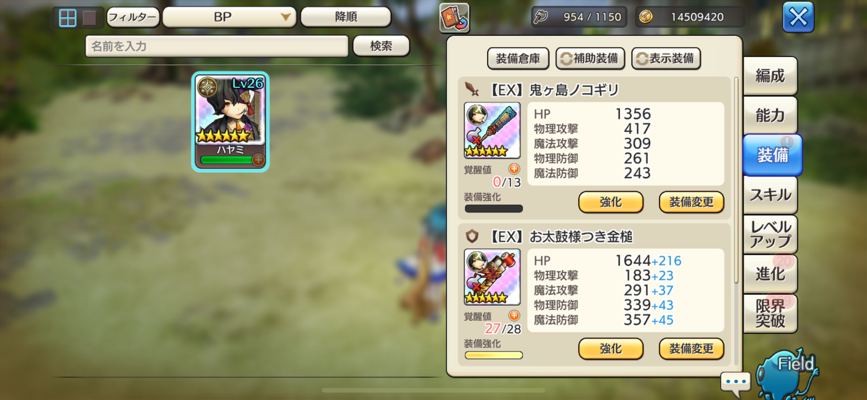Tap plus icon beside 覚醒値 27/28
This screenshot has height=400, width=867.
pos(514,316)
